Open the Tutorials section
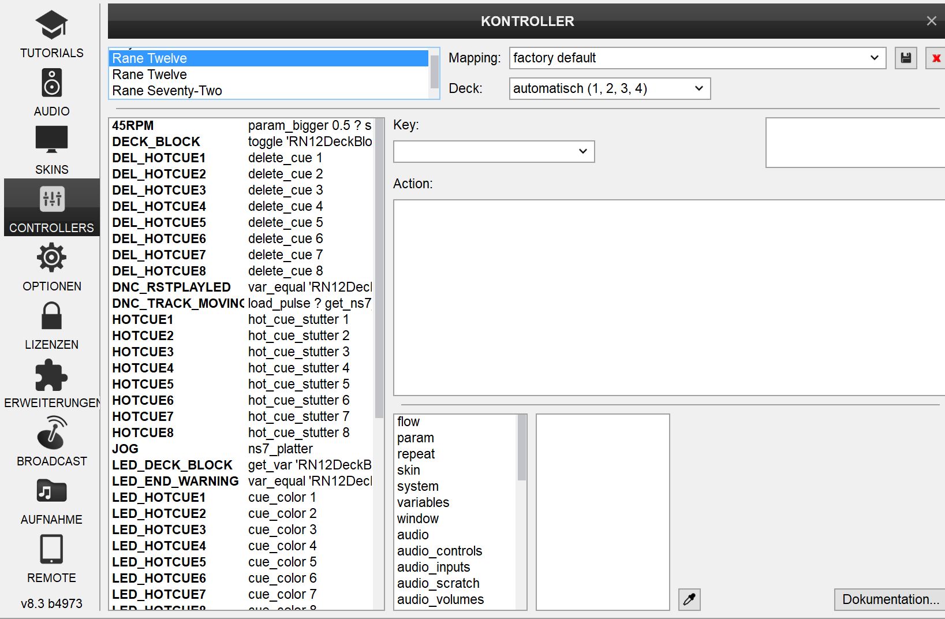The width and height of the screenshot is (945, 619). click(x=51, y=33)
